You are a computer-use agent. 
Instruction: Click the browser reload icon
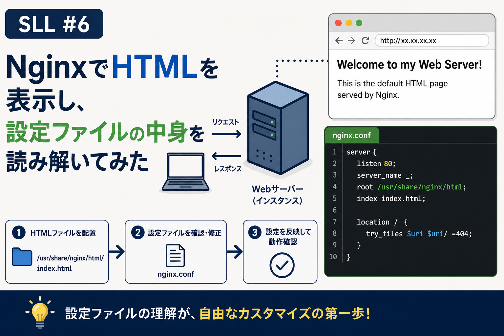pos(365,40)
